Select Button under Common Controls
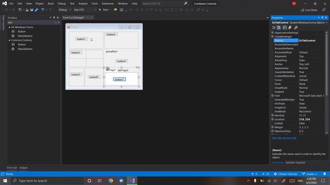The width and height of the screenshot is (330, 185). tap(22, 45)
